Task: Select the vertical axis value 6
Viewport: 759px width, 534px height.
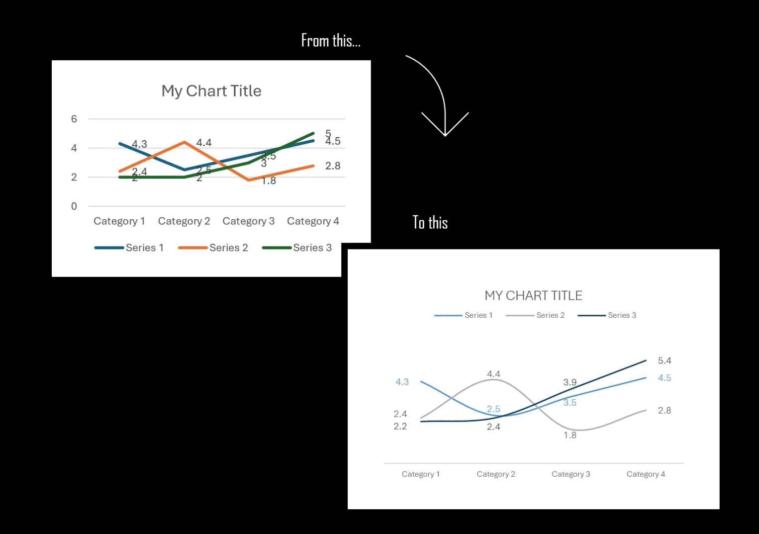Action: click(74, 119)
